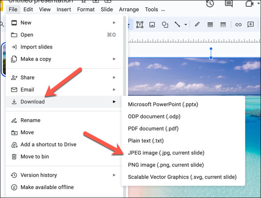Select PDF document (.pdf) option
The image size is (261, 198).
click(x=153, y=129)
